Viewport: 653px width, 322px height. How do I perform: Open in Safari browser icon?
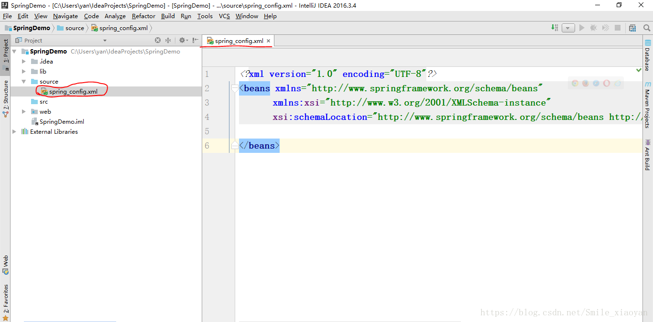click(596, 83)
